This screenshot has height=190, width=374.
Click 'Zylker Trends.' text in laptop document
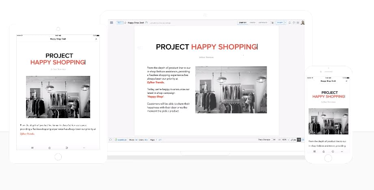pyautogui.click(x=156, y=82)
